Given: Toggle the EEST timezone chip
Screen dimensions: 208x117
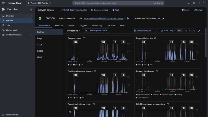Looking at the screenshot, I should coord(180,31).
